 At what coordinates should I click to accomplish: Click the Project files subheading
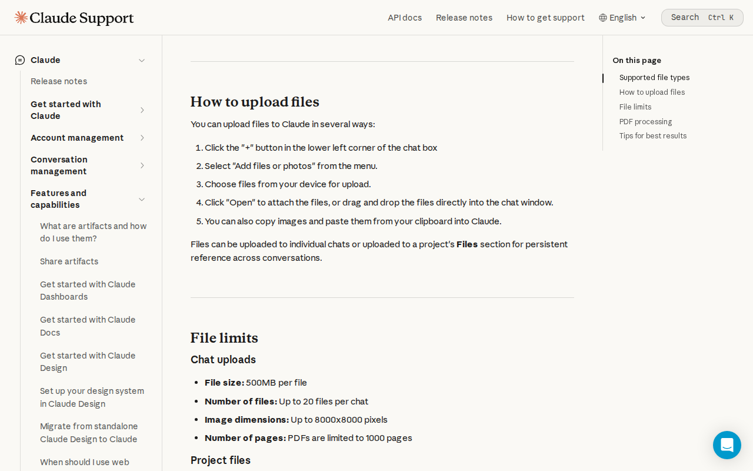coord(221,460)
